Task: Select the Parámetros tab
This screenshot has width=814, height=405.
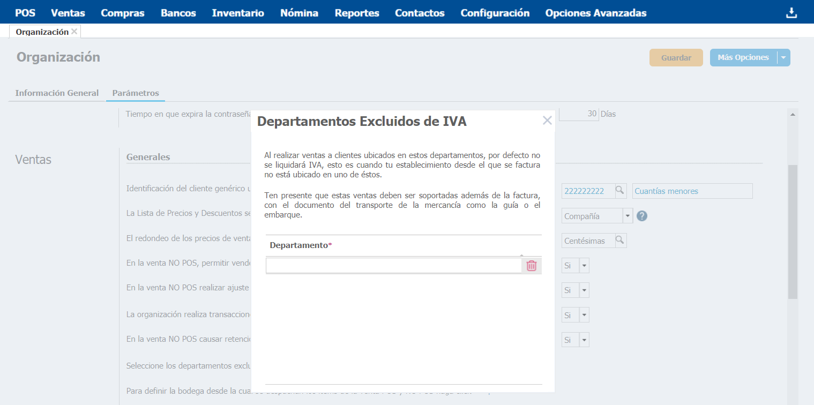Action: (x=136, y=93)
